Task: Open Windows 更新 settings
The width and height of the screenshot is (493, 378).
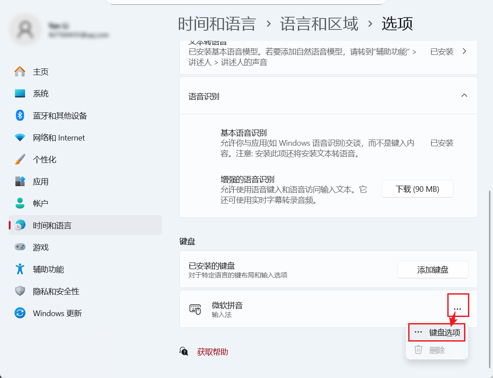Action: pos(85,313)
